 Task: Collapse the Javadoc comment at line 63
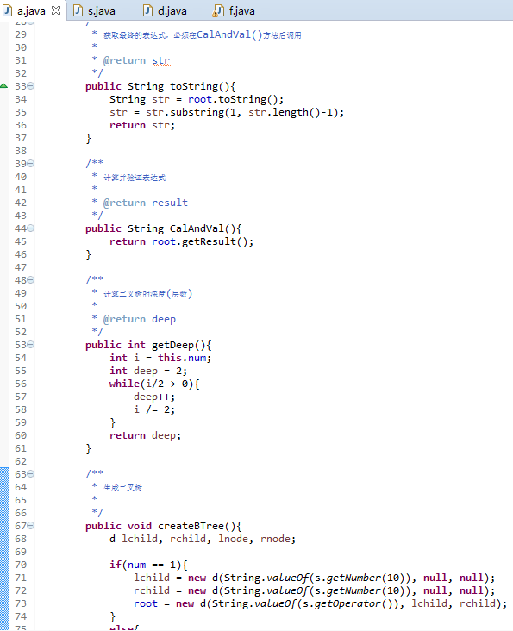point(31,473)
